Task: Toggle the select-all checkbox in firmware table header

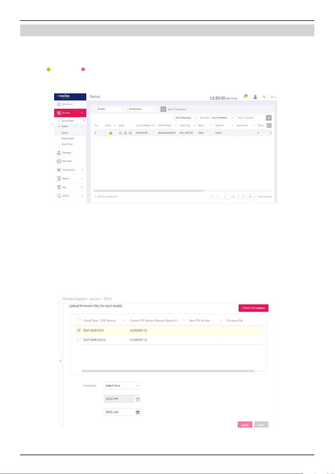Action: 79,320
